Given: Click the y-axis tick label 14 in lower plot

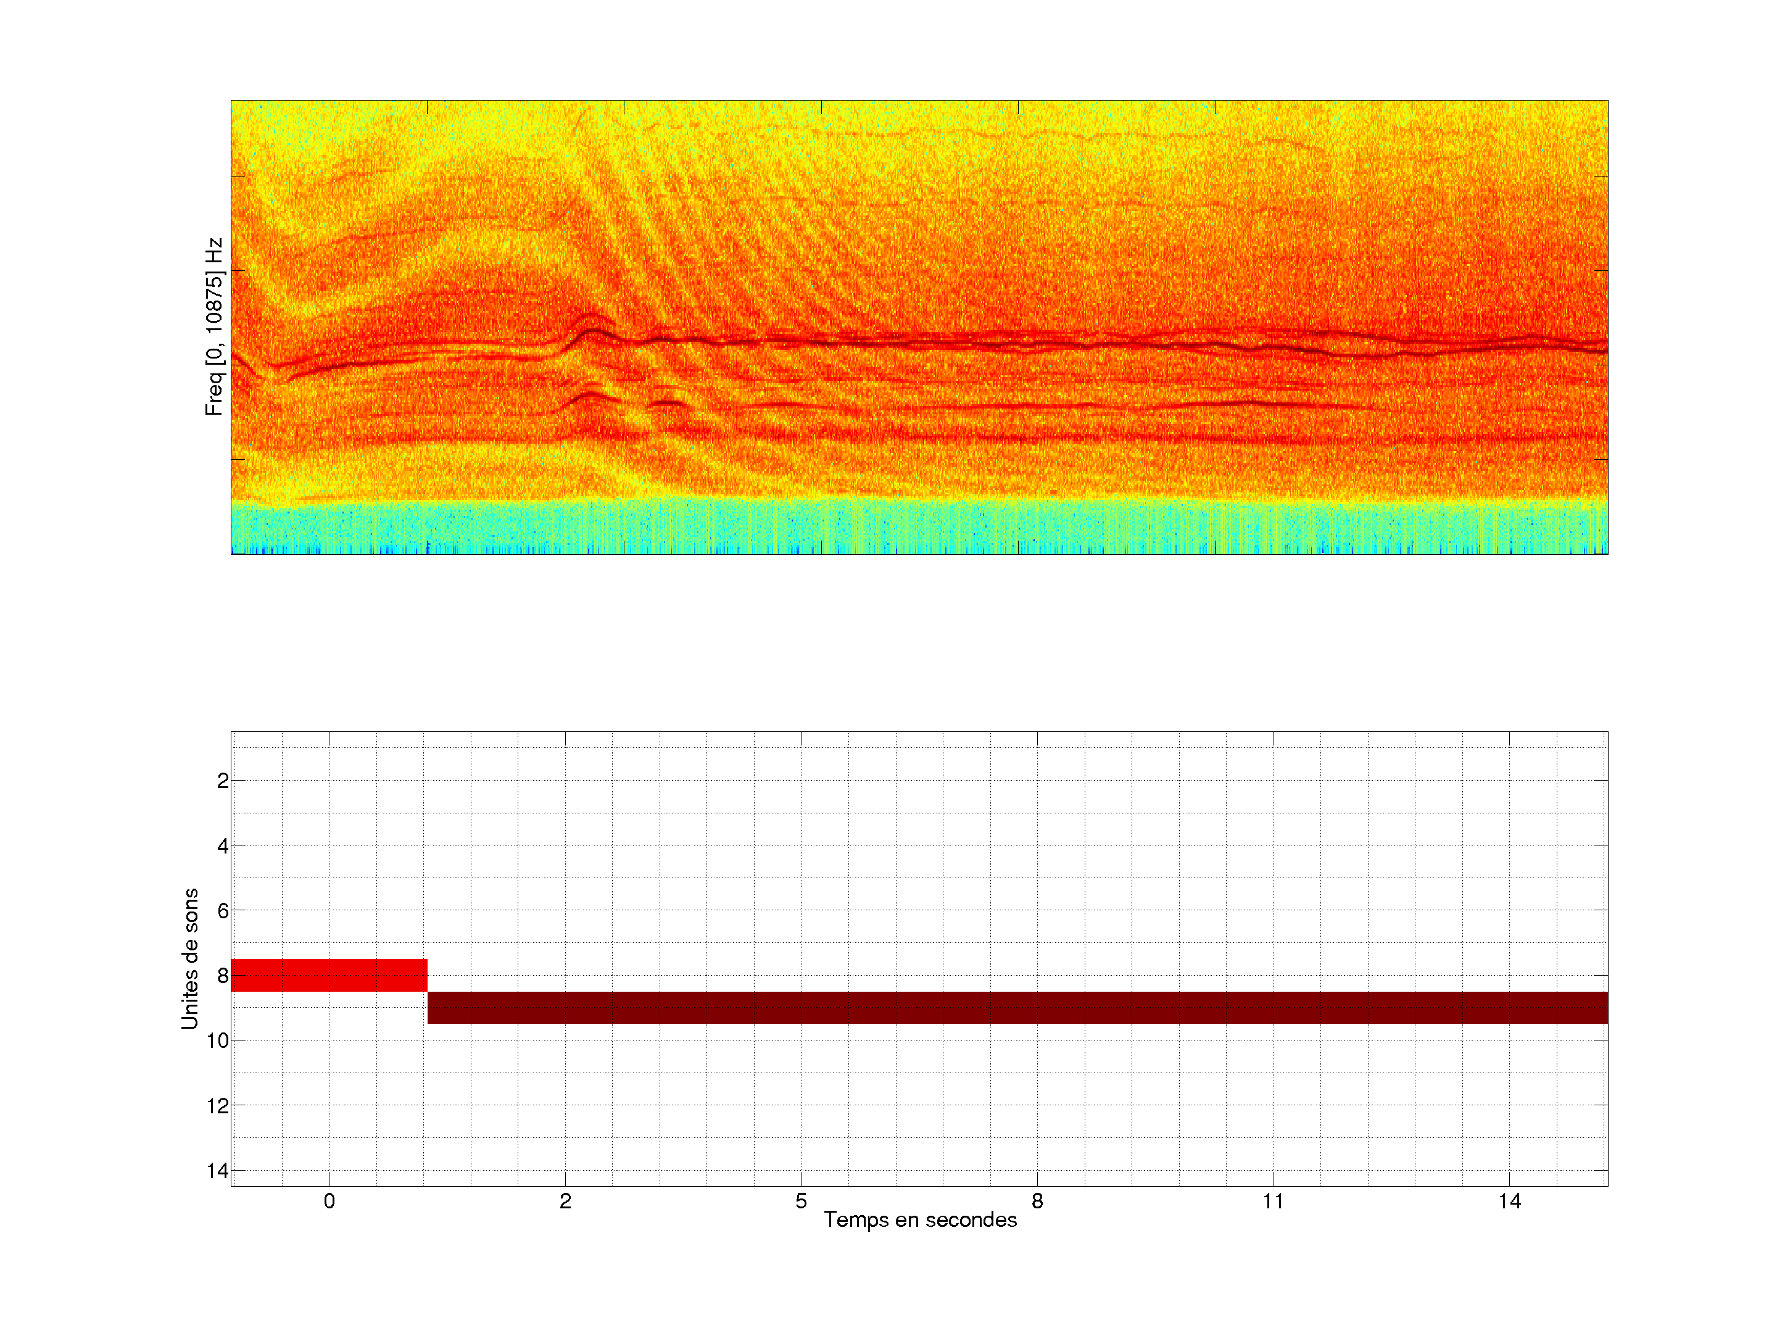Looking at the screenshot, I should point(218,1171).
